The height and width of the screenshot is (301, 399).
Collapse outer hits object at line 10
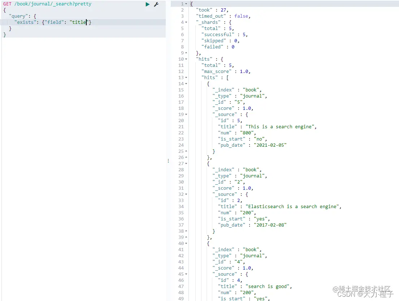click(186, 59)
